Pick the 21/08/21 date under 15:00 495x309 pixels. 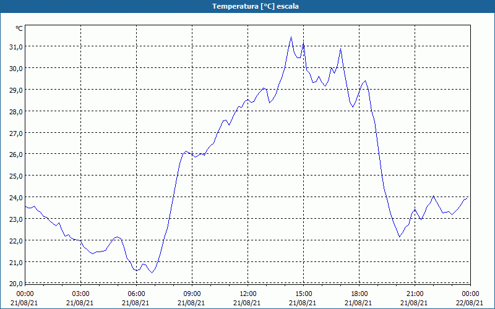point(303,303)
